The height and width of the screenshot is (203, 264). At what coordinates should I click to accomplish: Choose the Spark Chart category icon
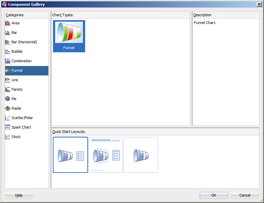coord(7,127)
